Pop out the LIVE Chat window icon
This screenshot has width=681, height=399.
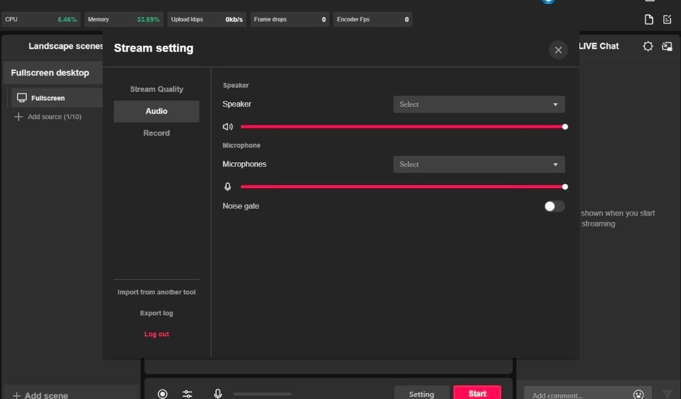point(667,46)
